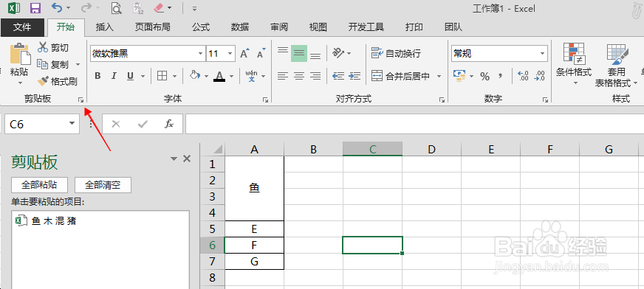The width and height of the screenshot is (644, 289).
Task: Open the clipboard dialog launcher
Action: 81,100
